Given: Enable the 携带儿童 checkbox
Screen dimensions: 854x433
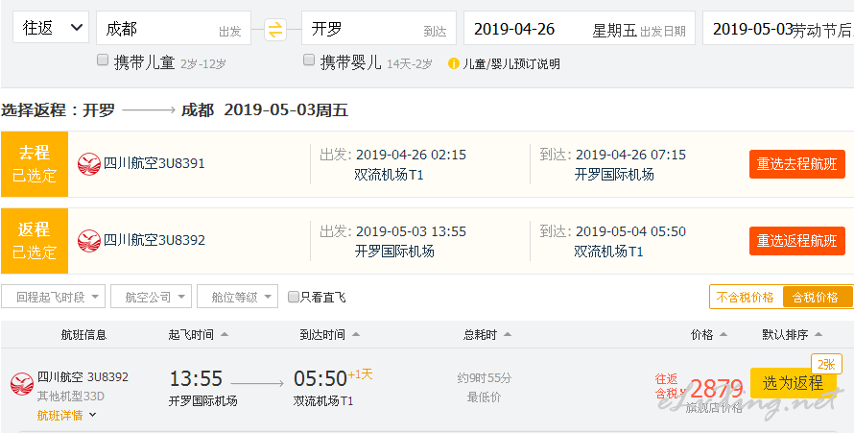Looking at the screenshot, I should [x=103, y=60].
